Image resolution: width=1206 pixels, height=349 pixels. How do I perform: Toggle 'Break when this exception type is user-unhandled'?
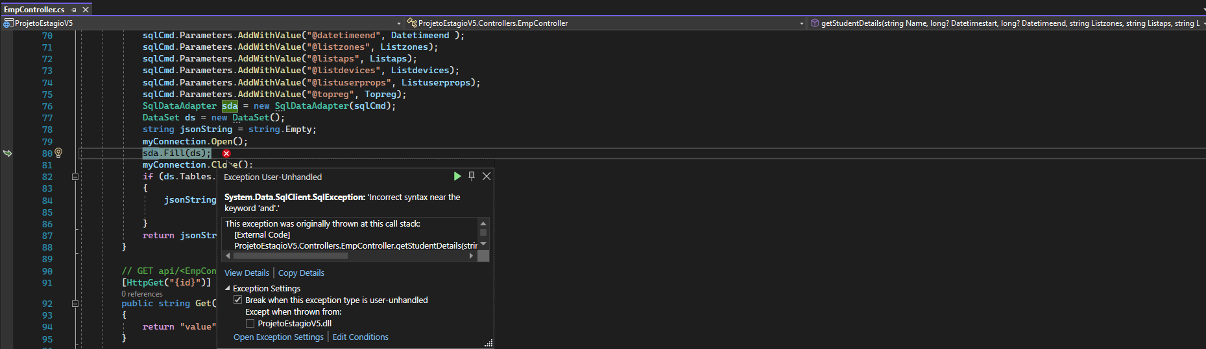238,300
